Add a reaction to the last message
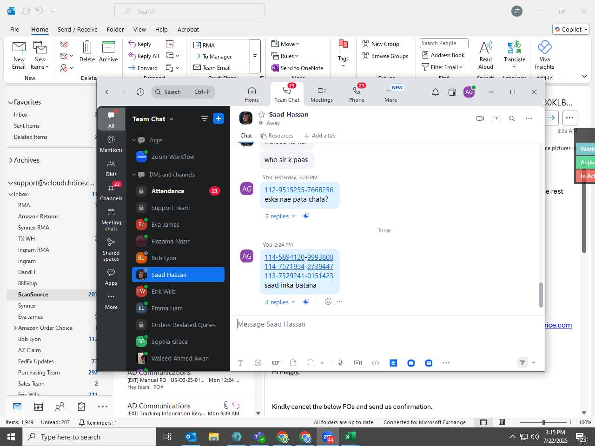This screenshot has height=446, width=595. tap(328, 302)
